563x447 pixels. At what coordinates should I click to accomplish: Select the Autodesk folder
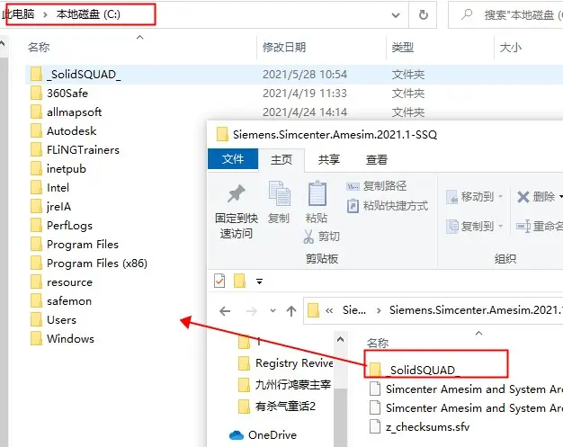click(71, 131)
